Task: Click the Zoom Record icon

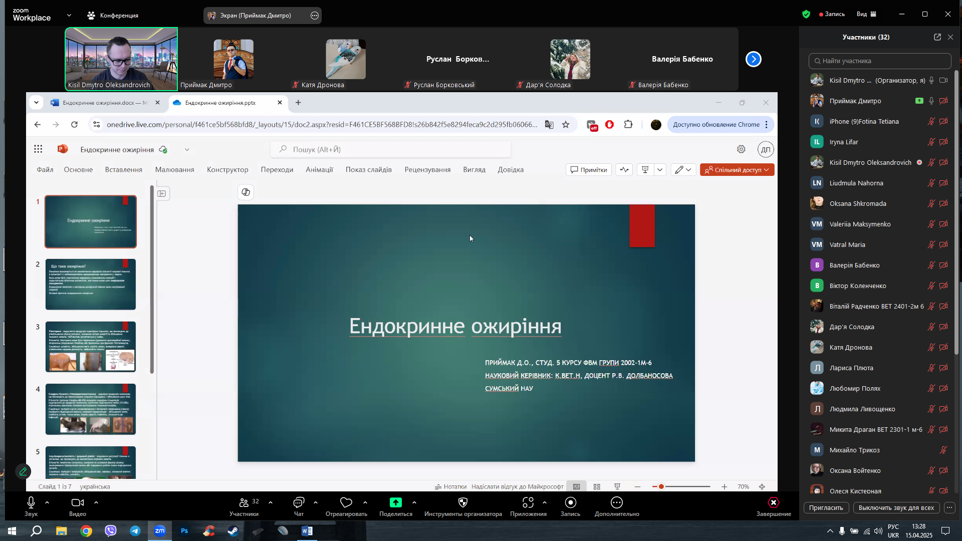Action: pyautogui.click(x=570, y=502)
